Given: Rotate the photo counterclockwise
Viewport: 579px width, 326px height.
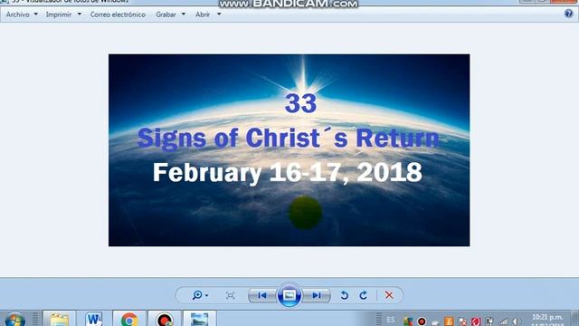Looking at the screenshot, I should click(x=344, y=295).
